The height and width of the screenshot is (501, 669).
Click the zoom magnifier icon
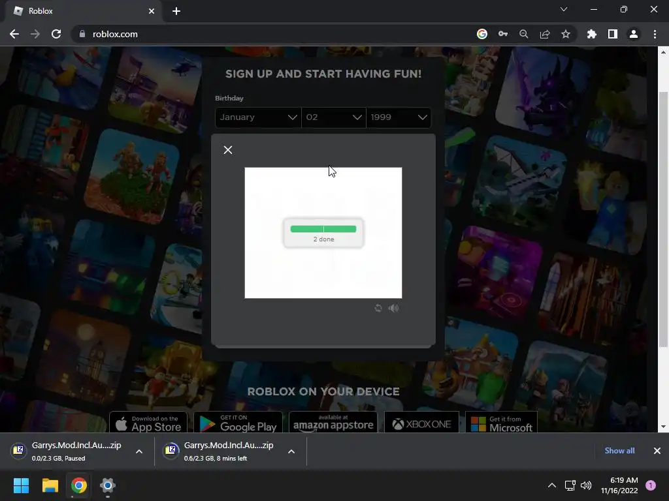tap(524, 34)
